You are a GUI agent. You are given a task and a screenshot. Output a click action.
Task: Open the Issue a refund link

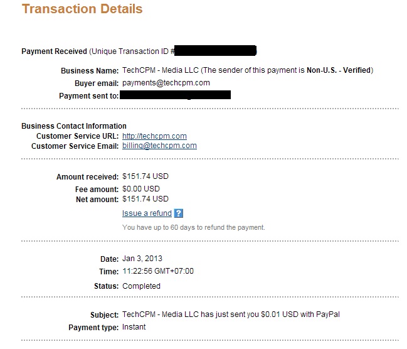click(147, 213)
